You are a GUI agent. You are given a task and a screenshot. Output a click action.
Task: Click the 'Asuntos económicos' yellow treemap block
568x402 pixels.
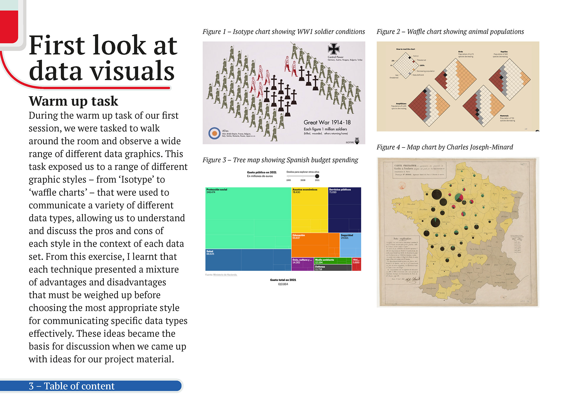click(x=309, y=210)
